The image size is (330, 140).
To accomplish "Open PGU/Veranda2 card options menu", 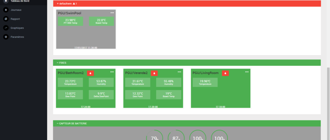I will tap(179, 72).
